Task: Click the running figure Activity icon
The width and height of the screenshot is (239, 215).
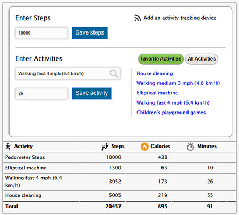Action: [8, 147]
